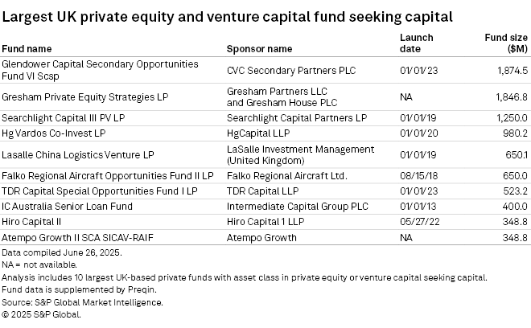Click the "Fund size ($M)" column header
The height and width of the screenshot is (328, 531).
[x=505, y=43]
